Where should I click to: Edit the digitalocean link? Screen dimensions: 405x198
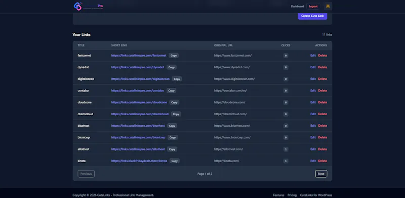[313, 79]
